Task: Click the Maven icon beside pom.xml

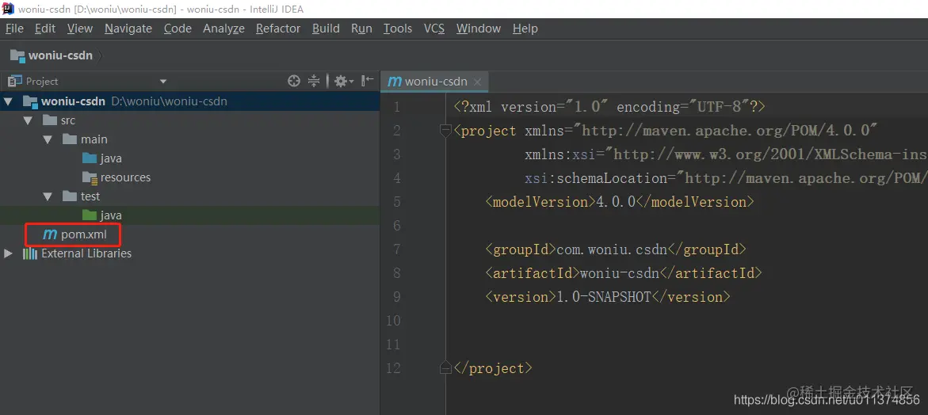Action: (x=50, y=234)
